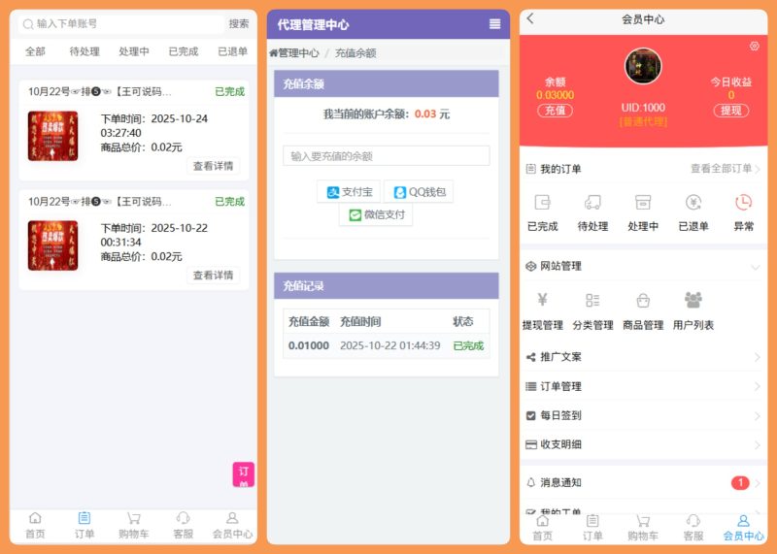Select the 全部 orders tab
Image resolution: width=777 pixels, height=554 pixels.
[35, 51]
